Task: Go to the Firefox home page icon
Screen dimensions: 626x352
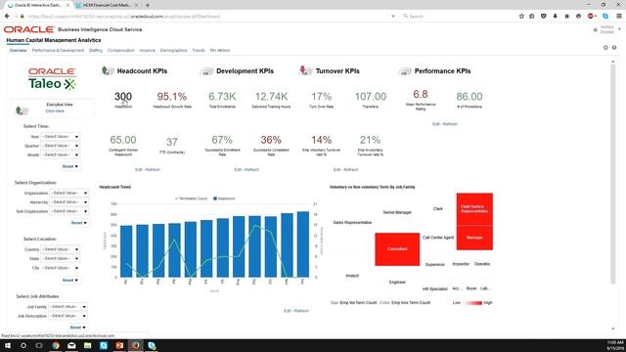Action: tap(566, 16)
